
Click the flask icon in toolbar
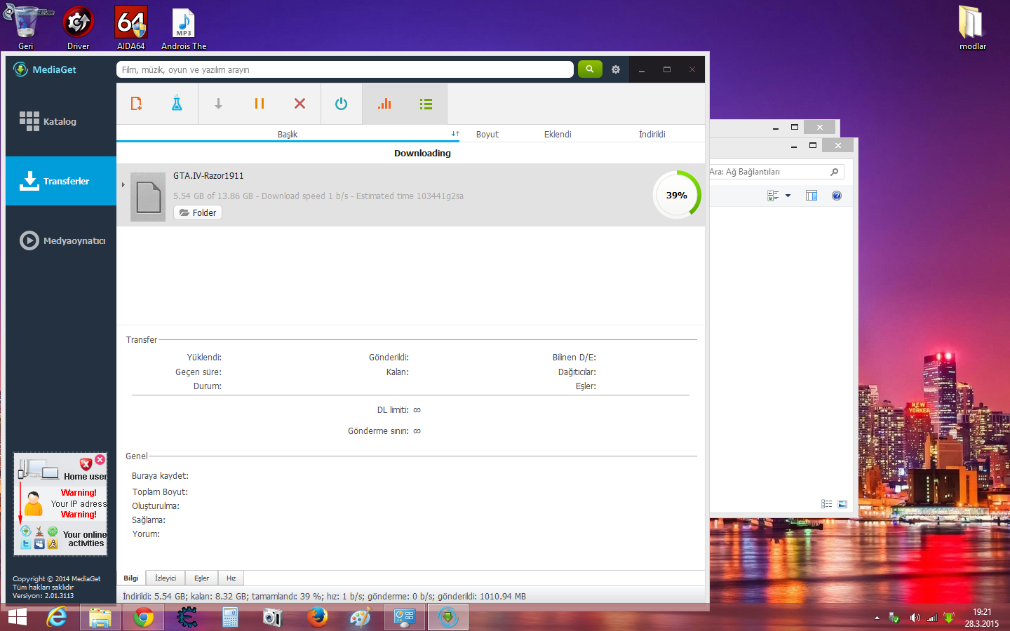coord(177,104)
